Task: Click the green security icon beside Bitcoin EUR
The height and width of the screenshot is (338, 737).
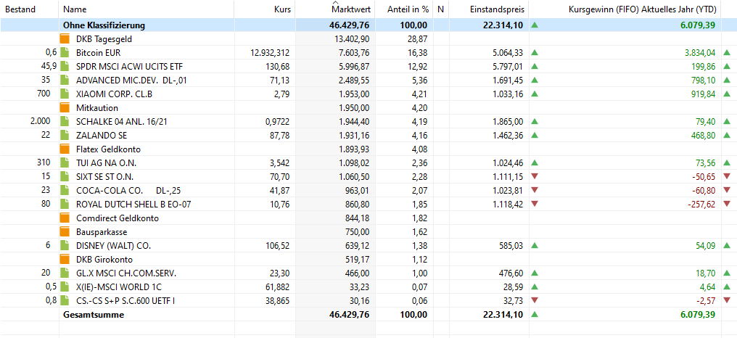Action: [65, 53]
